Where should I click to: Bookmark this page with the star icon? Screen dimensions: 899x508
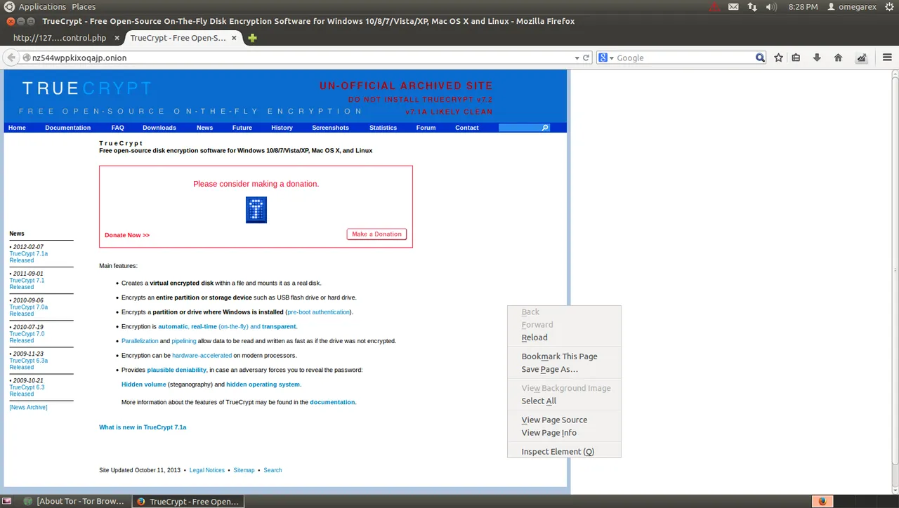pos(778,58)
